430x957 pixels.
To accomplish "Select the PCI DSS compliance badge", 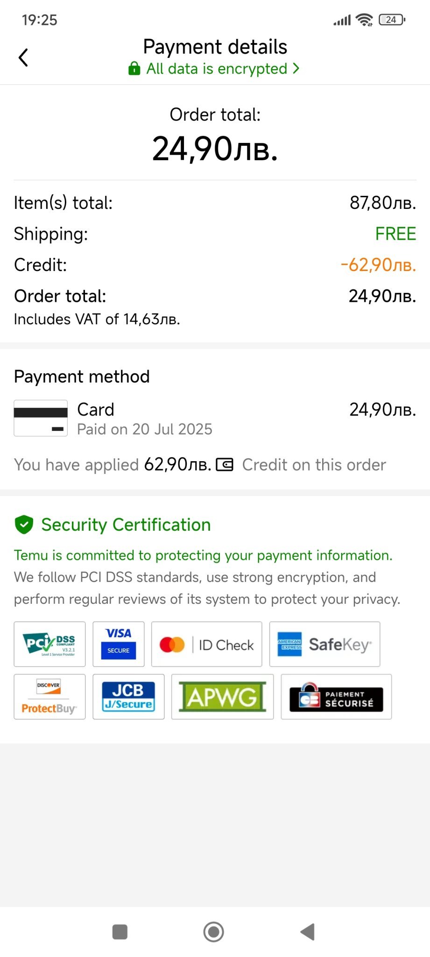I will tap(49, 644).
